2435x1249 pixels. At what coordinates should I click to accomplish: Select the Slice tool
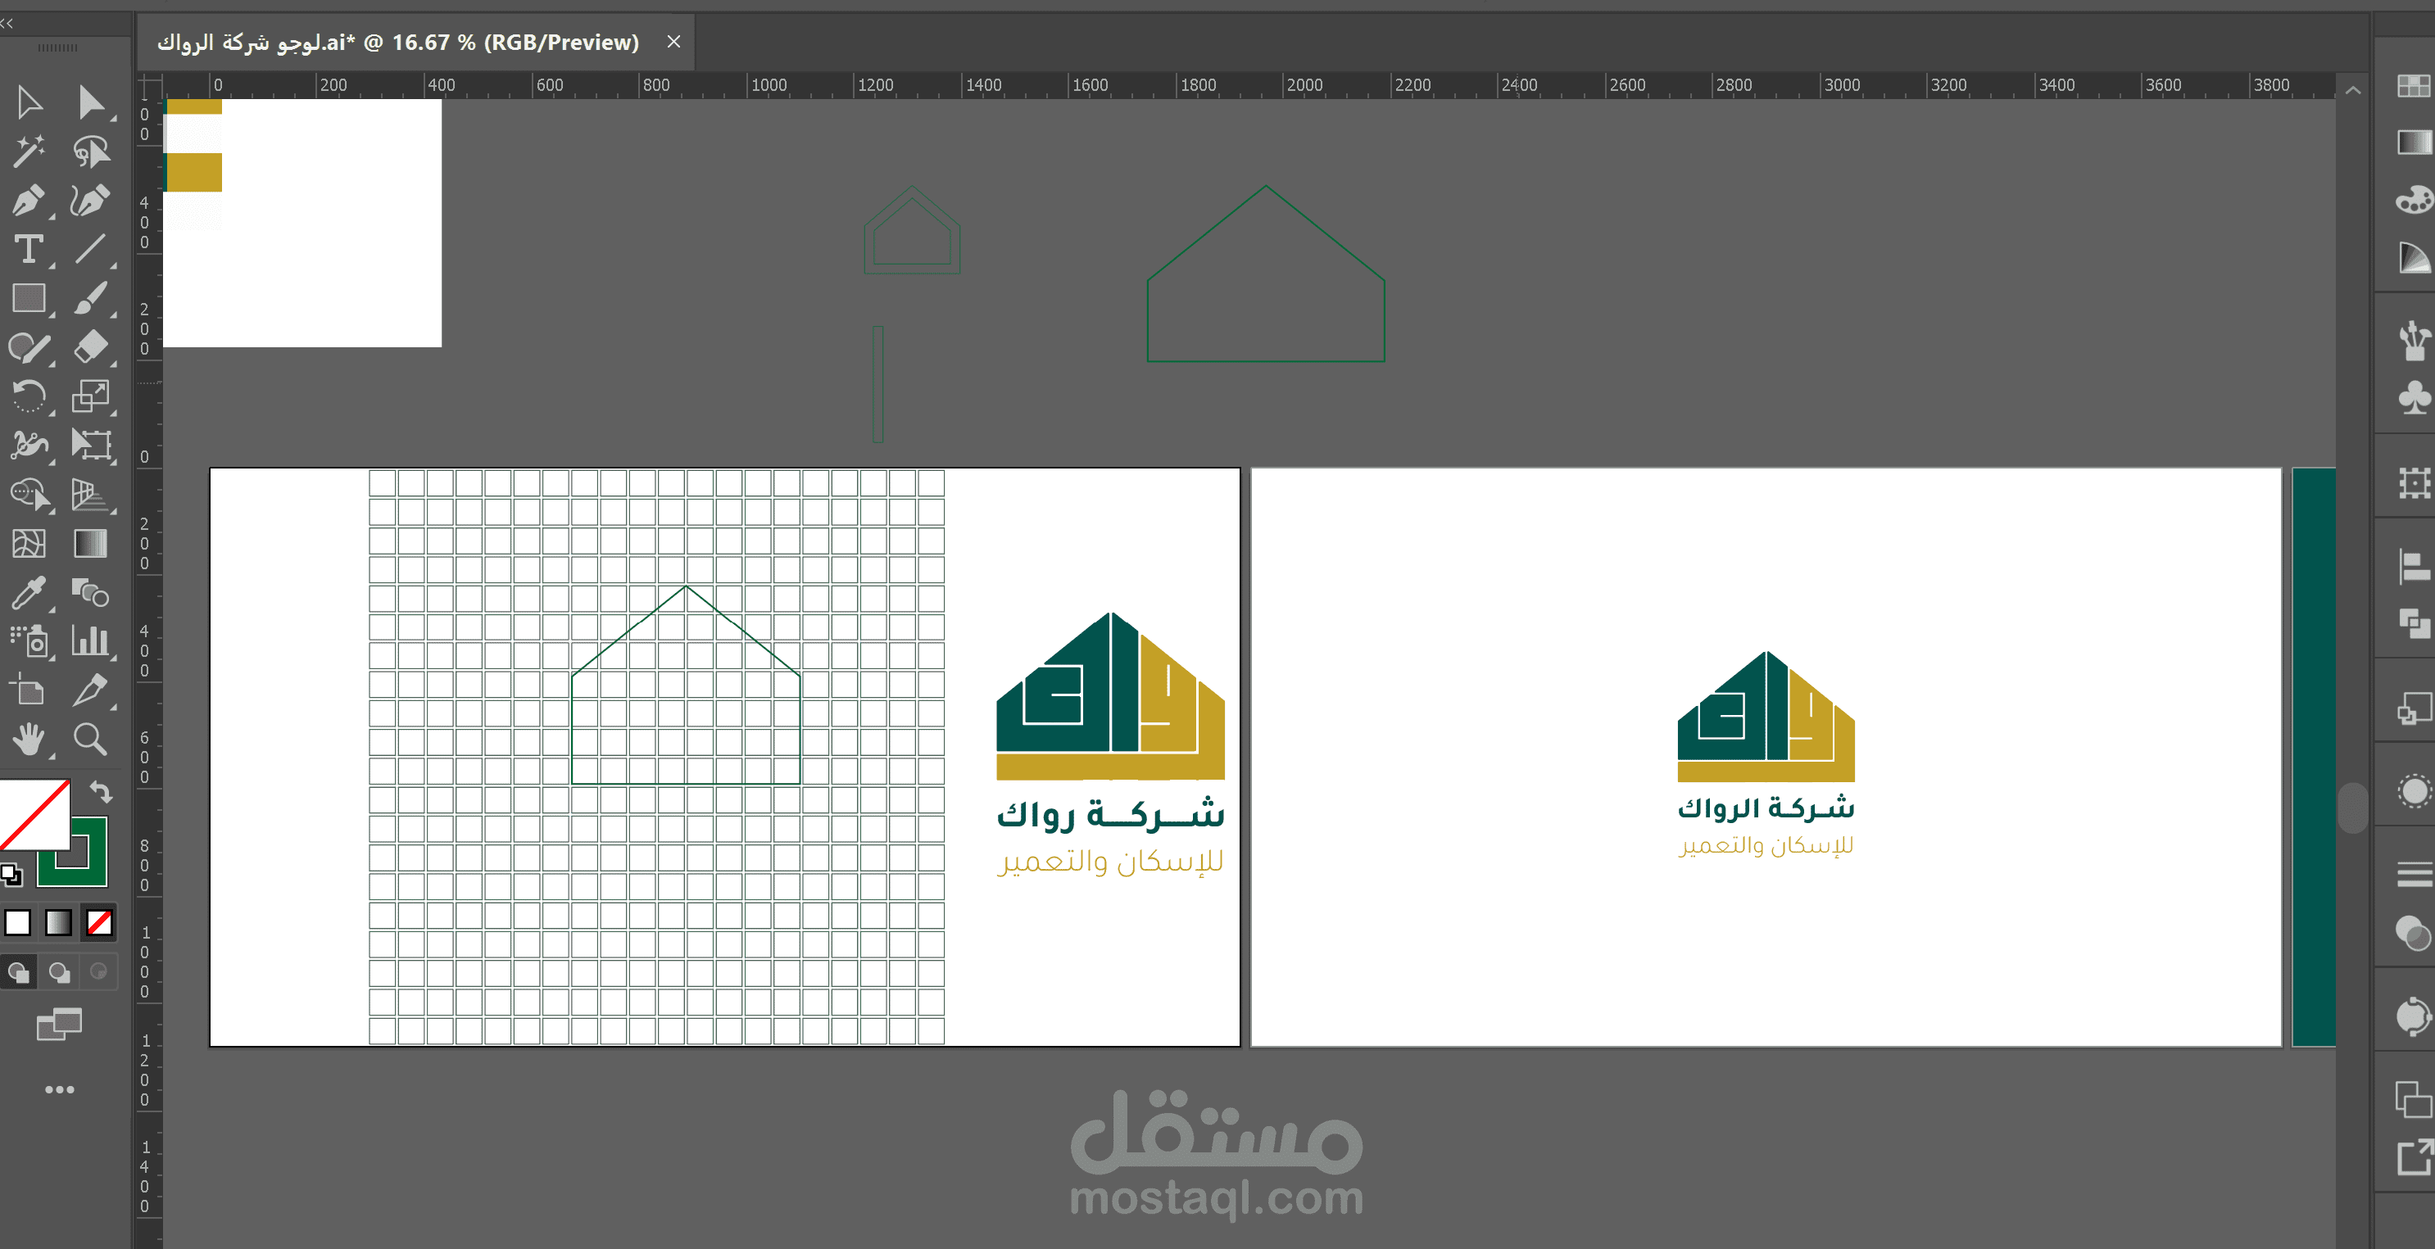pyautogui.click(x=91, y=690)
